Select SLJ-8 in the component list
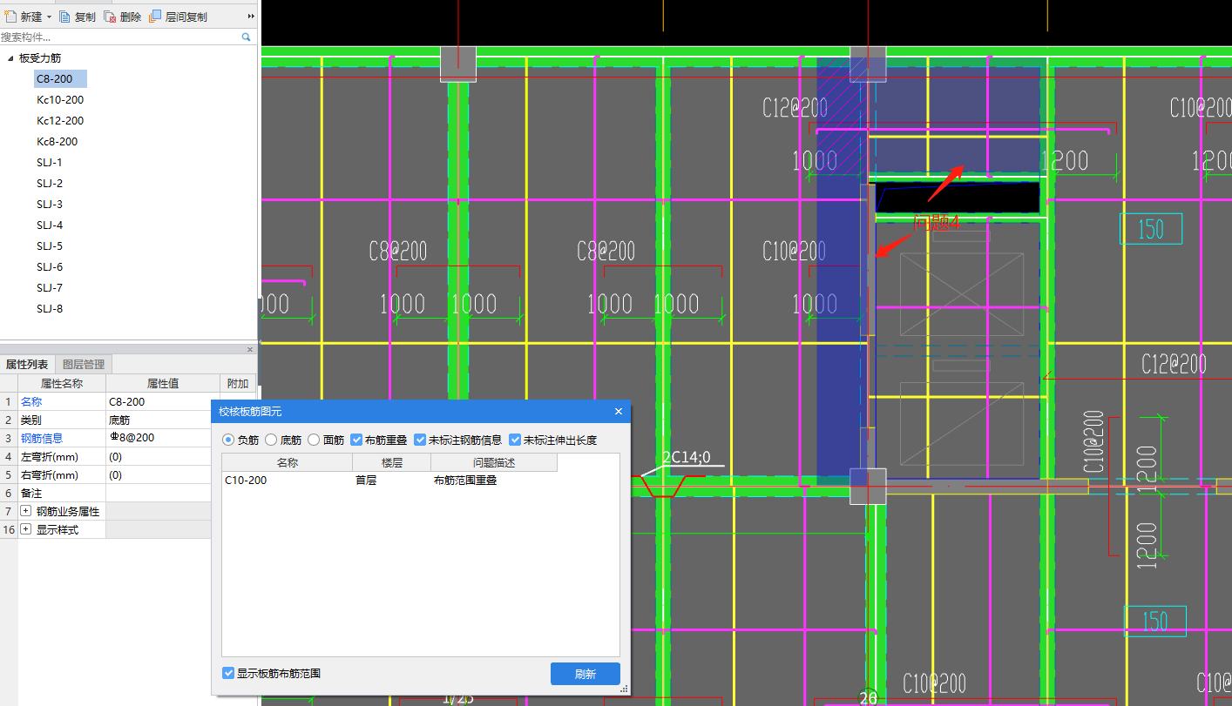Viewport: 1232px width, 706px height. tap(50, 309)
